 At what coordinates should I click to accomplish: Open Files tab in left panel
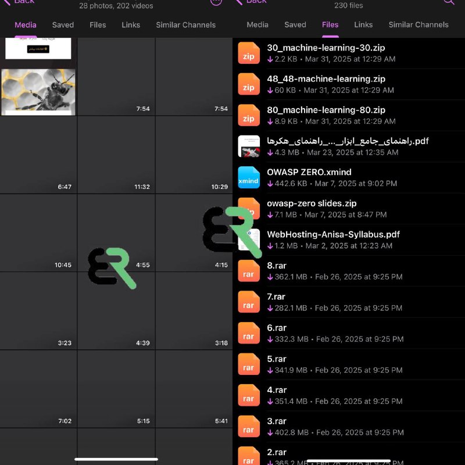pyautogui.click(x=98, y=25)
